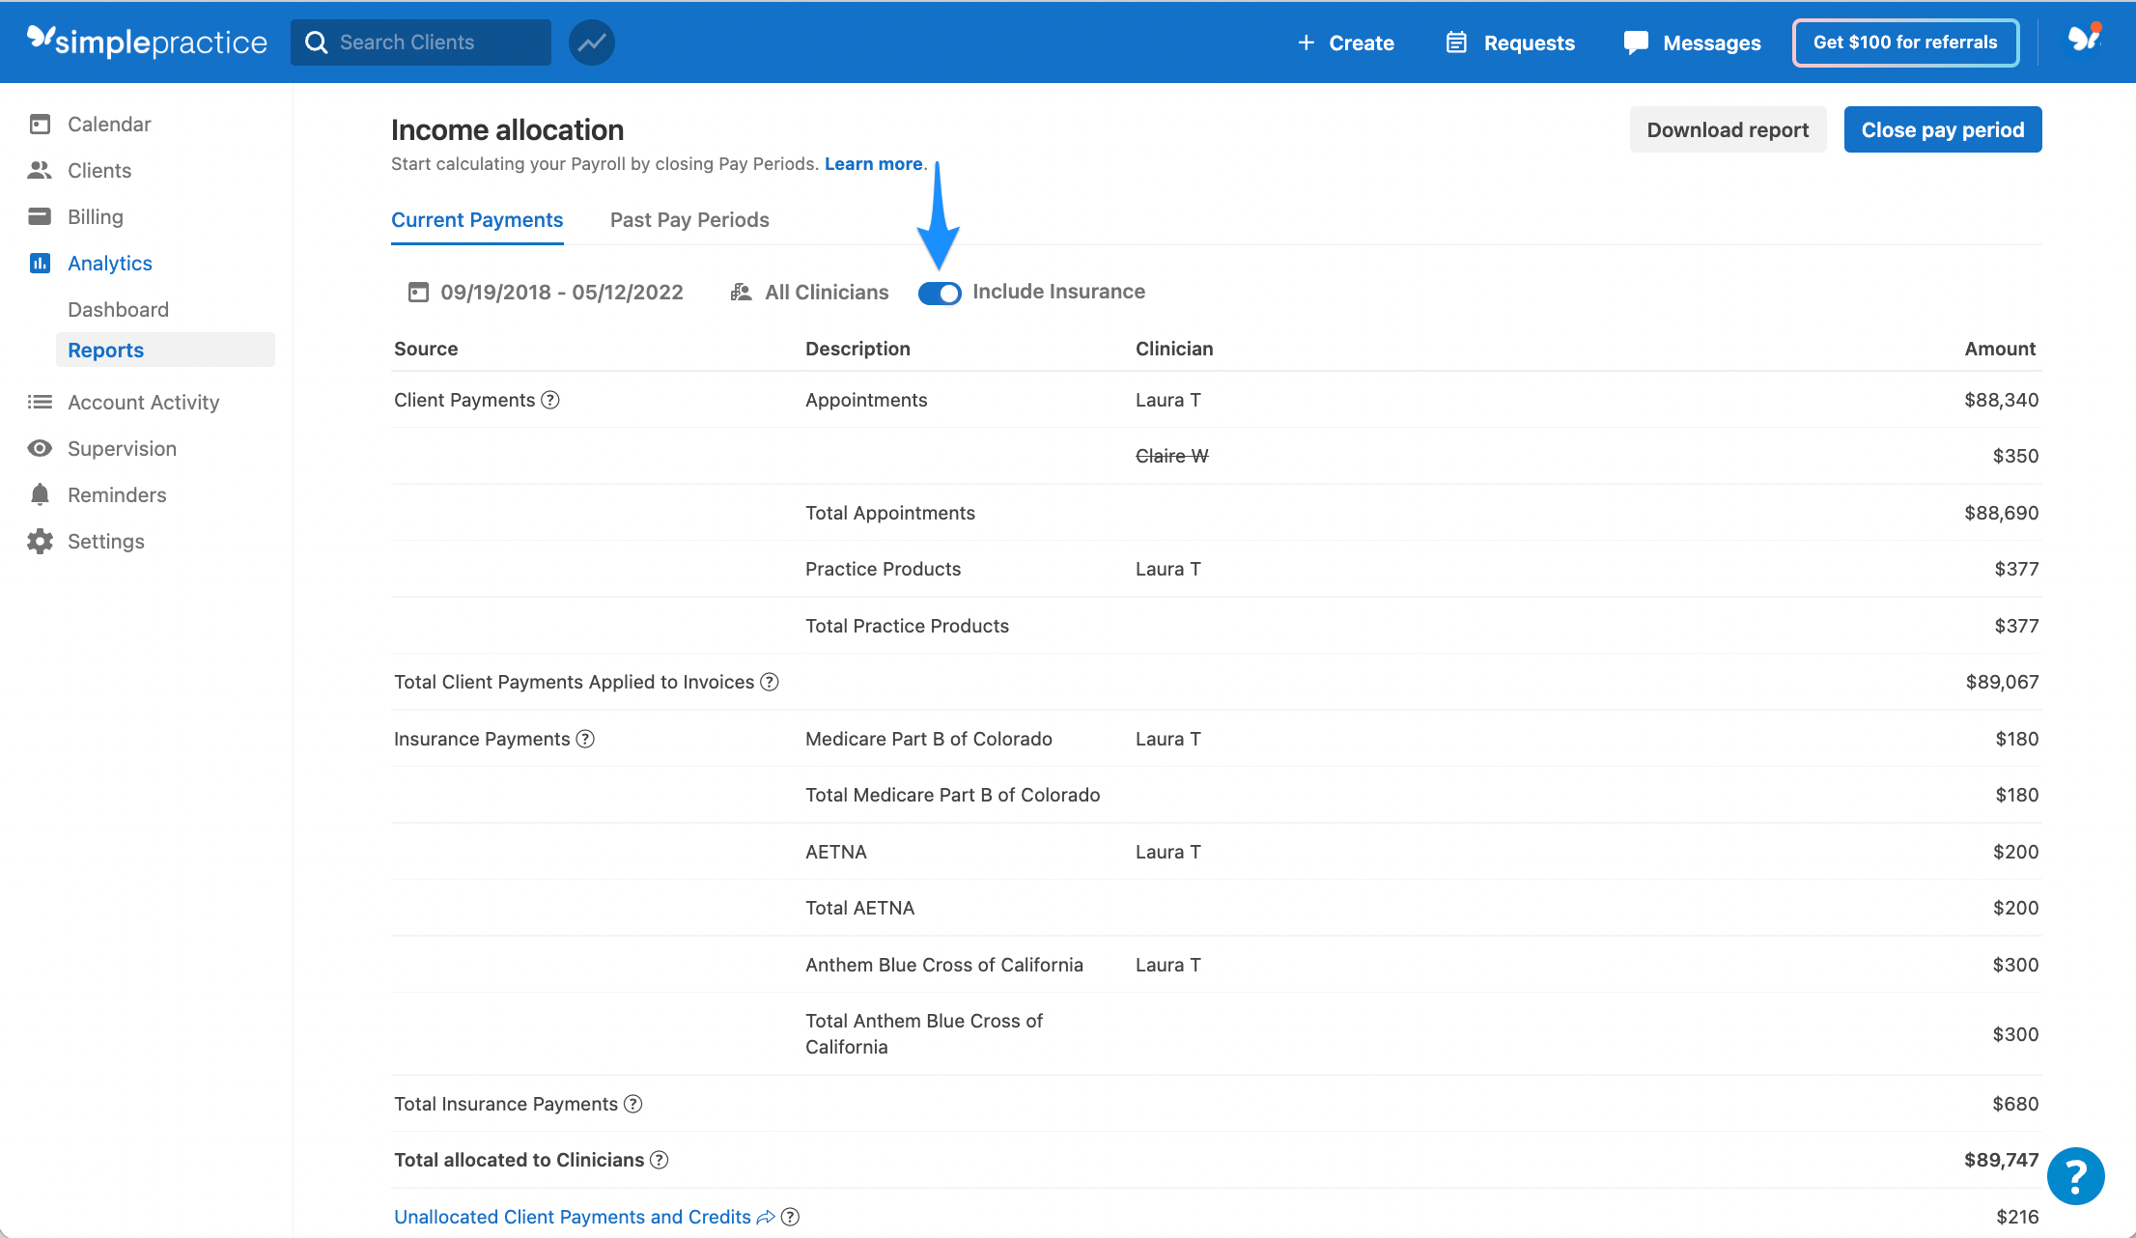Click the Source column header

pos(426,349)
